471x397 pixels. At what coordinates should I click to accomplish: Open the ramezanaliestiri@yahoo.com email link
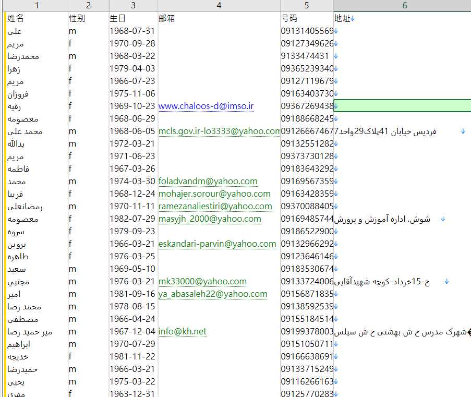(x=215, y=207)
